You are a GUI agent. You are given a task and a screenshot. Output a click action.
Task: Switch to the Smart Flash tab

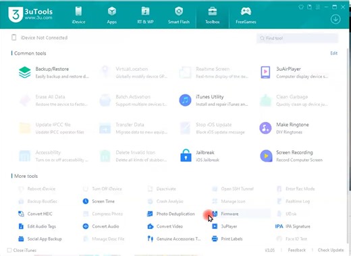click(x=179, y=15)
